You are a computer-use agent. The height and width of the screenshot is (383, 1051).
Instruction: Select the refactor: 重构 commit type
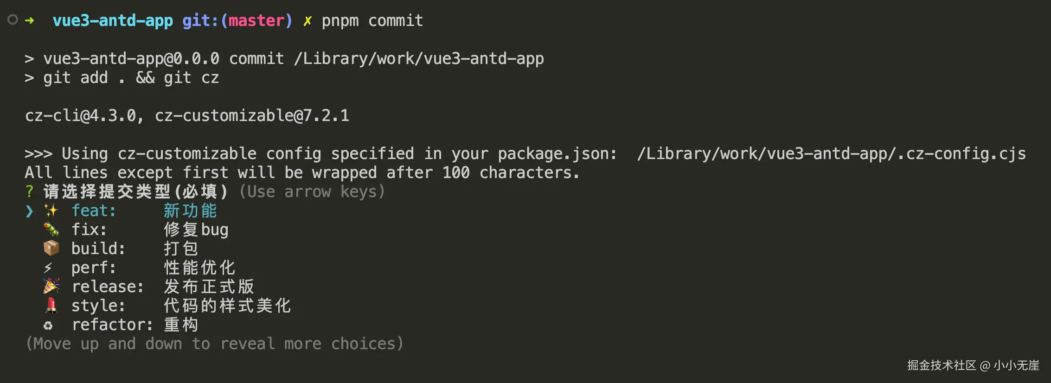coord(135,325)
